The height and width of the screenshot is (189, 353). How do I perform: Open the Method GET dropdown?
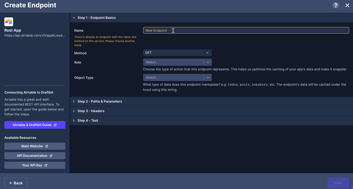click(177, 53)
